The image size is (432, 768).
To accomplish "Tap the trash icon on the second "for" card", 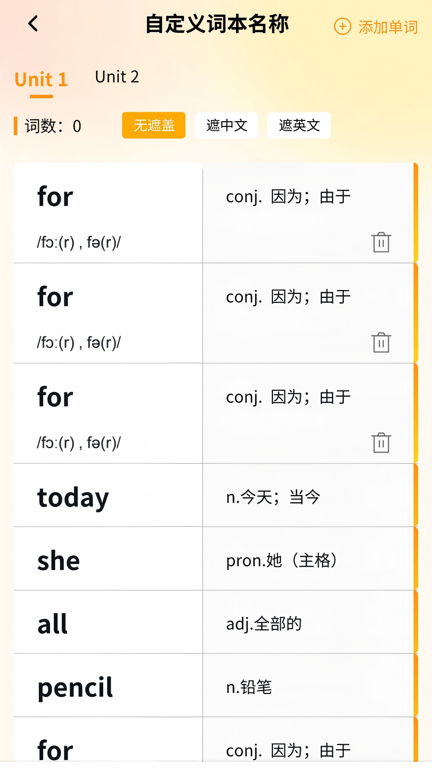I will tap(380, 343).
